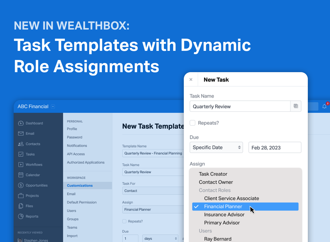Open the Workflows play icon
The width and height of the screenshot is (330, 242).
click(20, 164)
